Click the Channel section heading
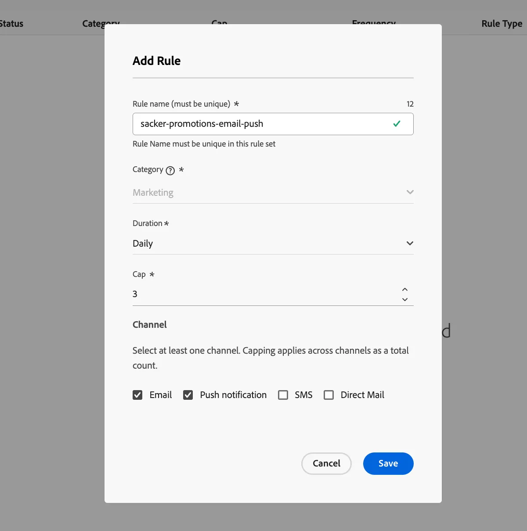The height and width of the screenshot is (531, 527). tap(150, 325)
